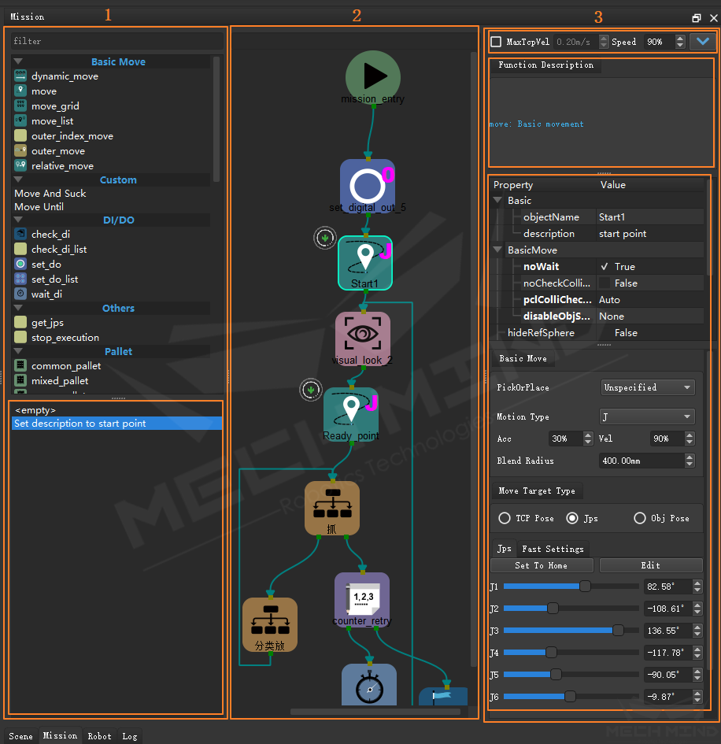Collapse the Basic Move category
The width and height of the screenshot is (721, 744).
tap(18, 61)
